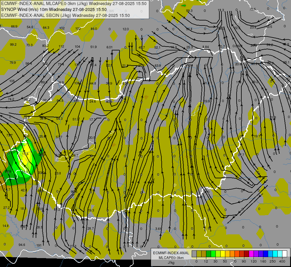Click the MLCAPE0-3km title line in header

point(74,4)
